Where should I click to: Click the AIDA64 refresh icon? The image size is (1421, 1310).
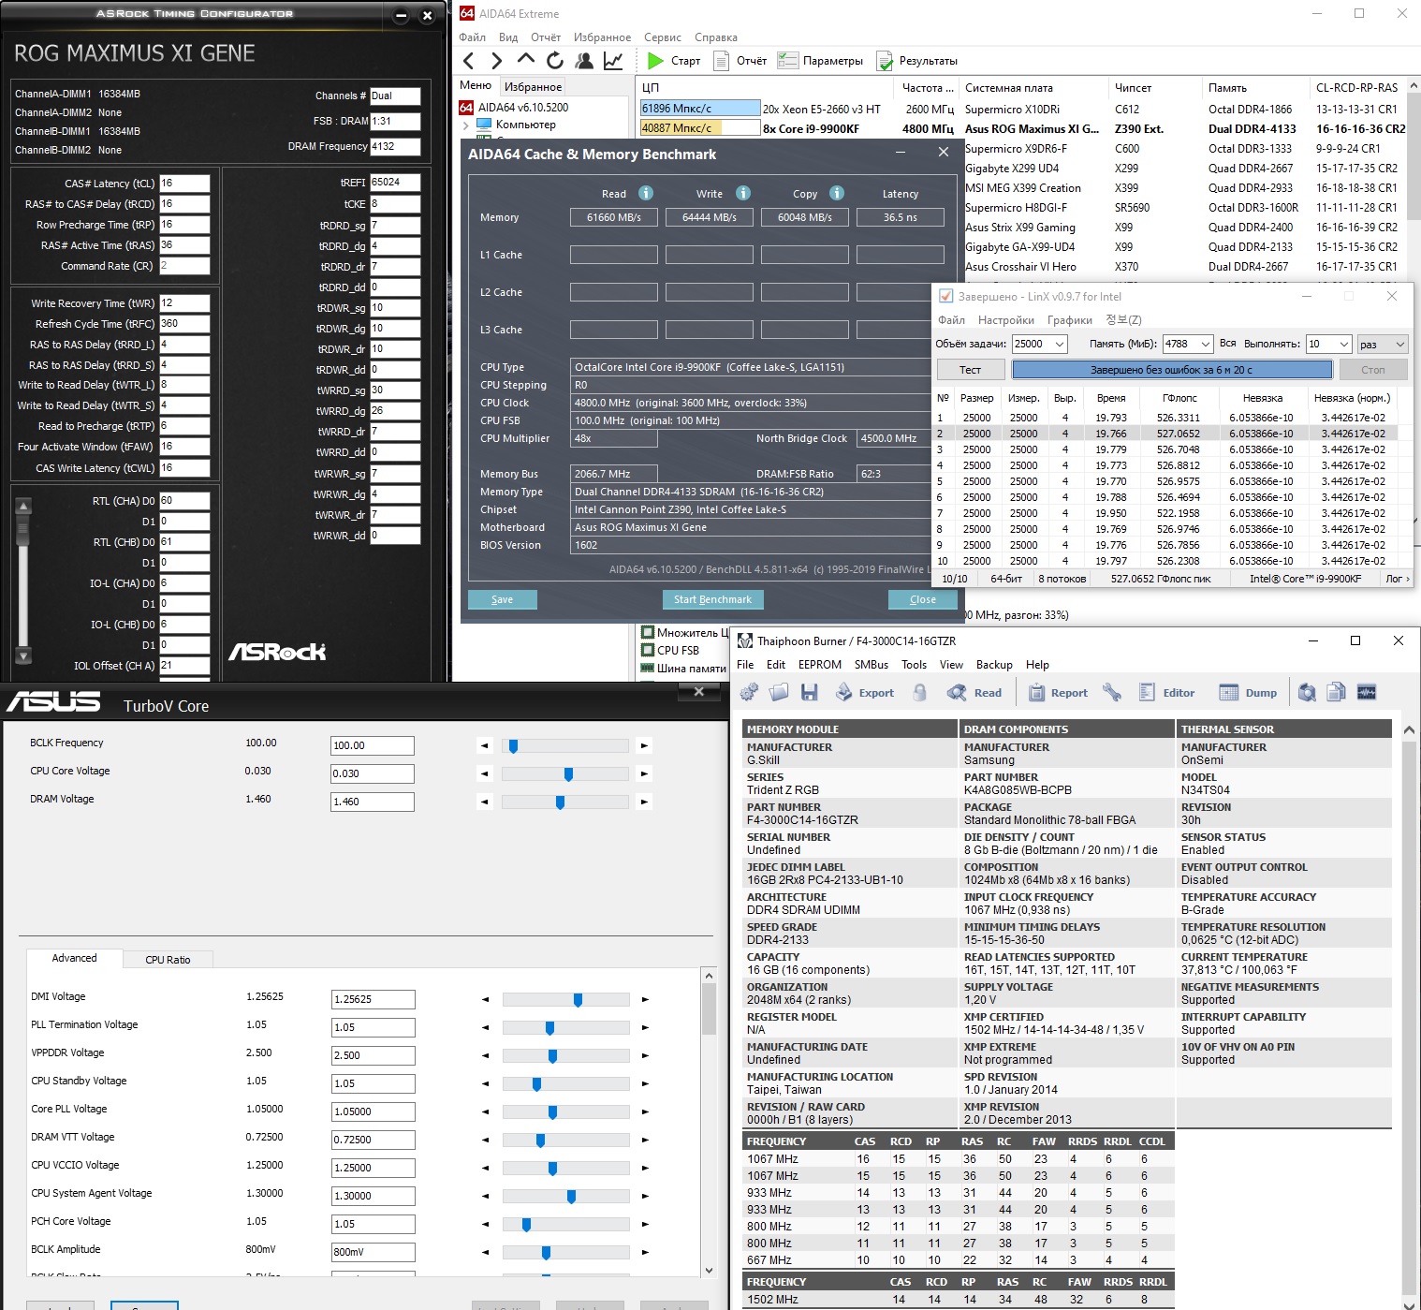coord(555,61)
